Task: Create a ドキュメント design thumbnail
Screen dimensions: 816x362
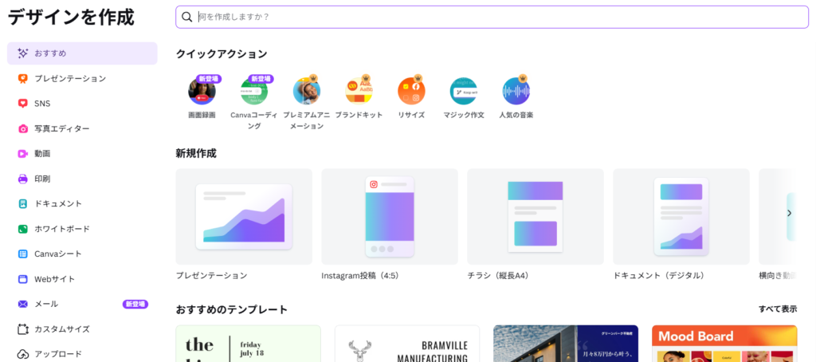Action: coord(681,217)
